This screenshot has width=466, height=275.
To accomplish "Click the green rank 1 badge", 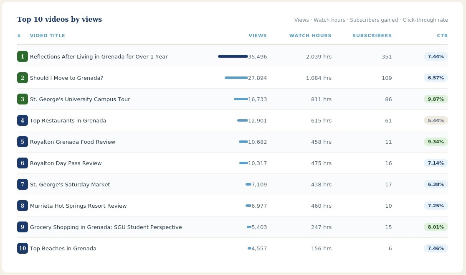I will [23, 56].
